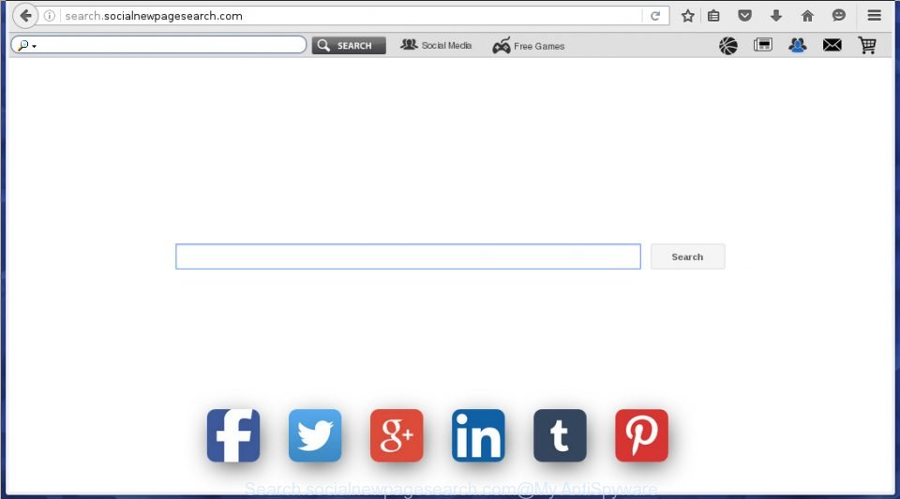
Task: Open the Social Media toolbar link
Action: (436, 45)
